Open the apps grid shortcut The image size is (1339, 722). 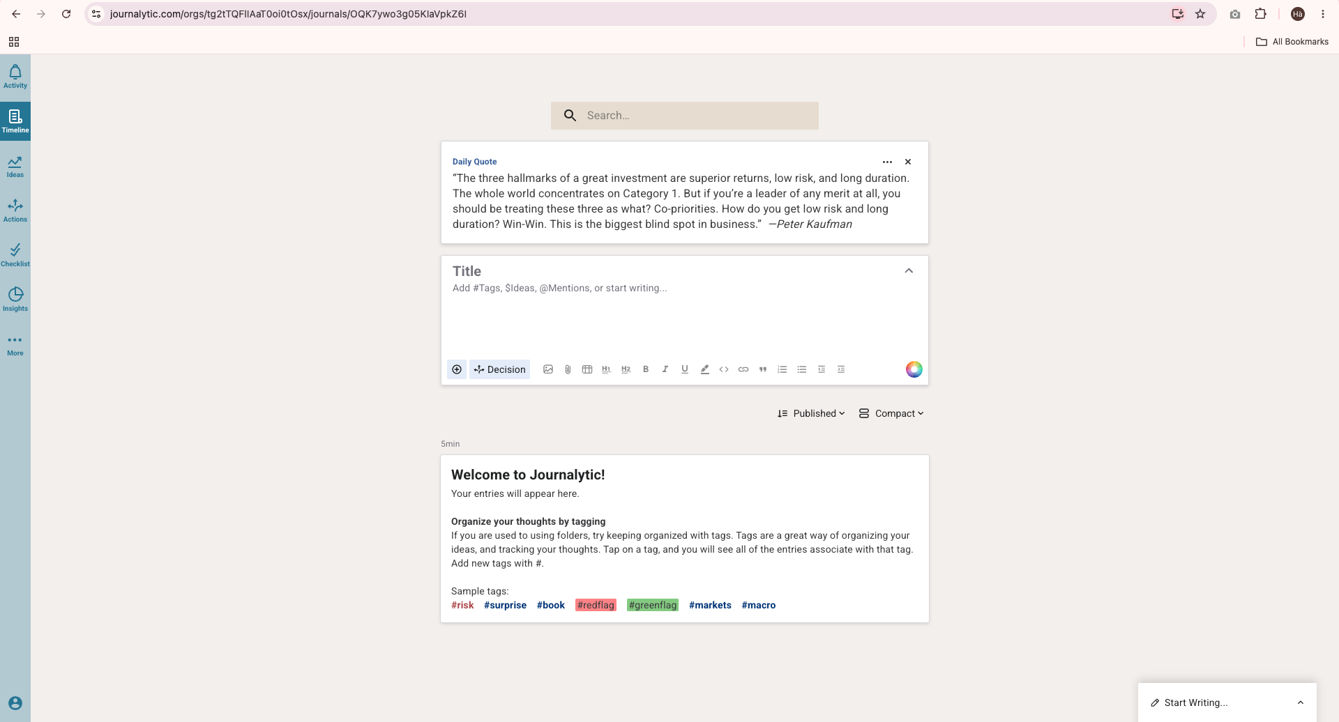click(14, 42)
